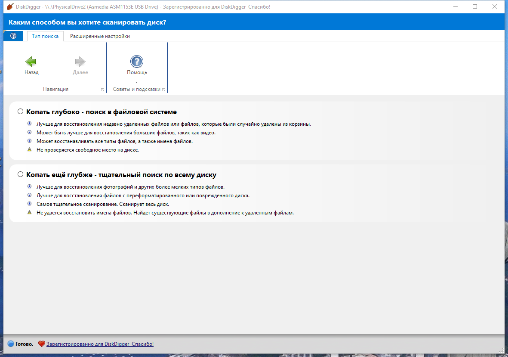Click the warning icon beside 'Не удается восстановить имена файлов'

coord(30,212)
